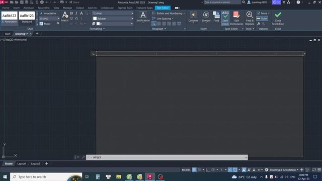The height and width of the screenshot is (181, 322).
Task: Switch to the Annotate ribbon tab
Action: (x=28, y=8)
